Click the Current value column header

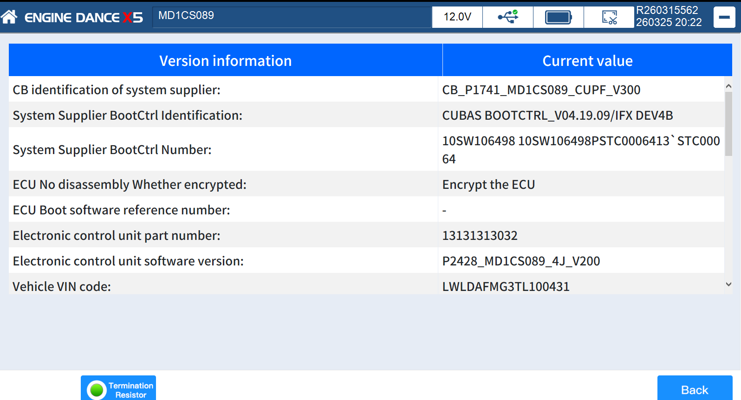point(587,61)
